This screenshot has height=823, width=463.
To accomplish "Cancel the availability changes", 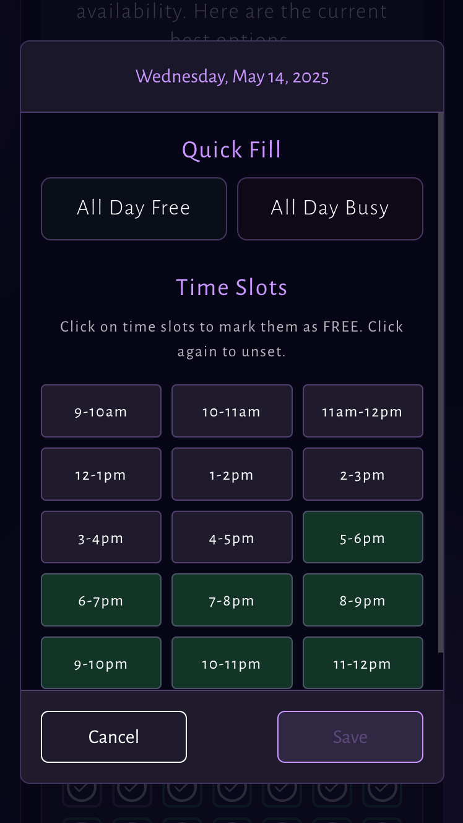I will click(x=114, y=737).
